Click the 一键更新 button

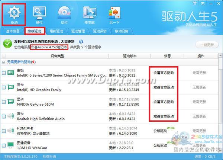click(207, 45)
